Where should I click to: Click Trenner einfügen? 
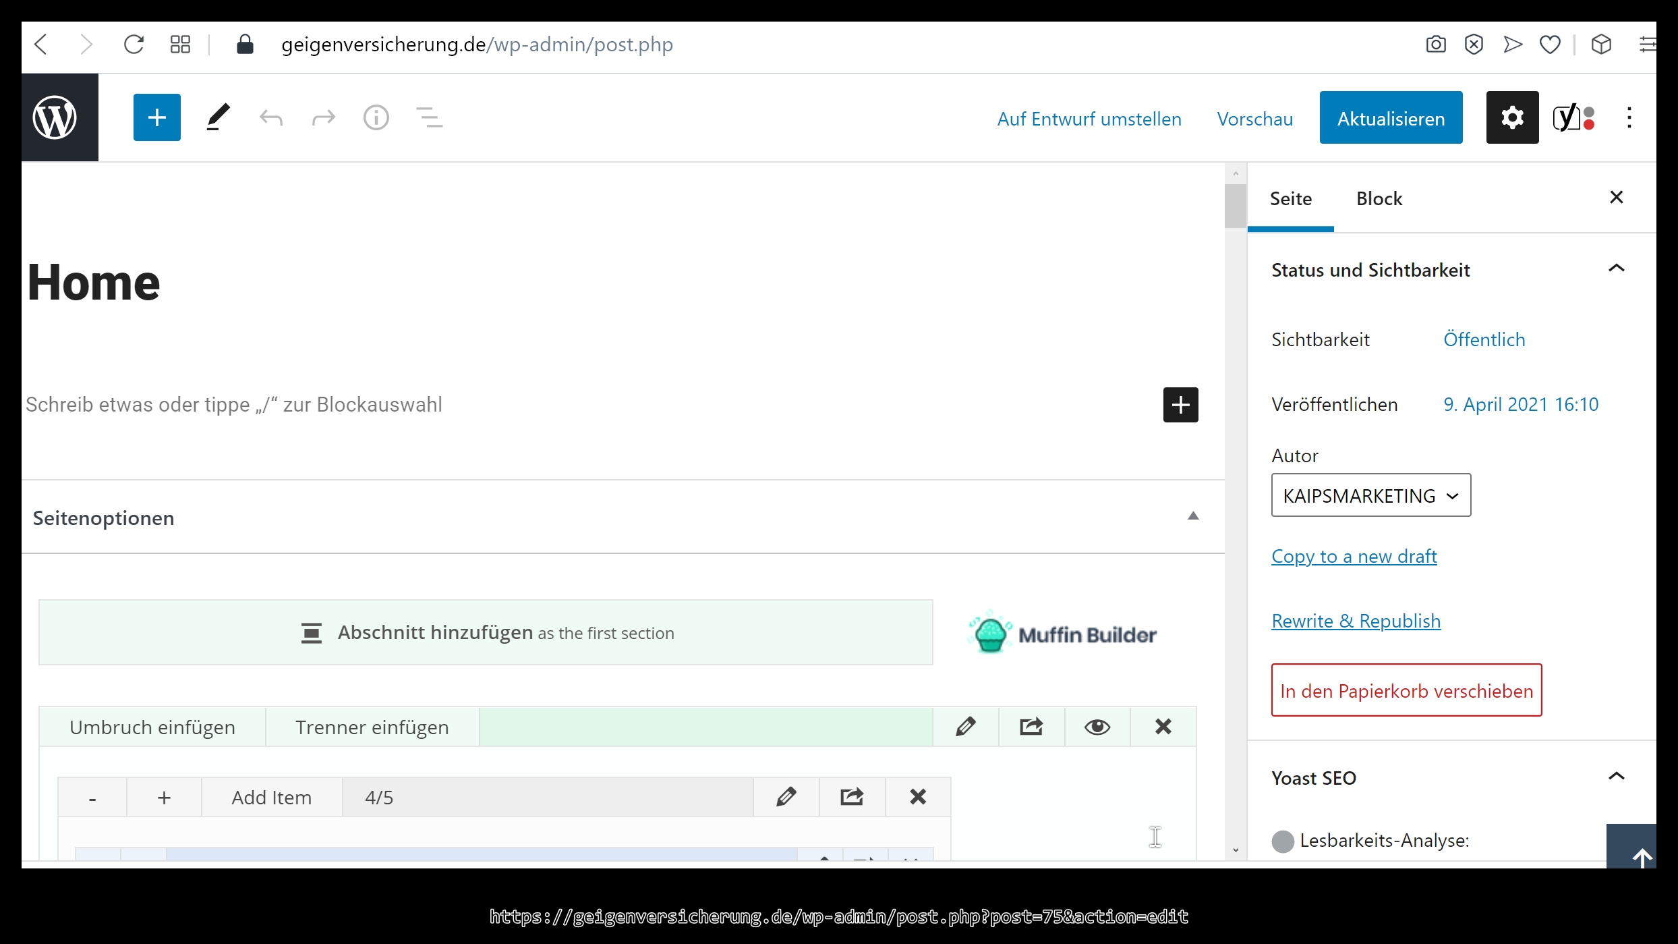tap(372, 727)
